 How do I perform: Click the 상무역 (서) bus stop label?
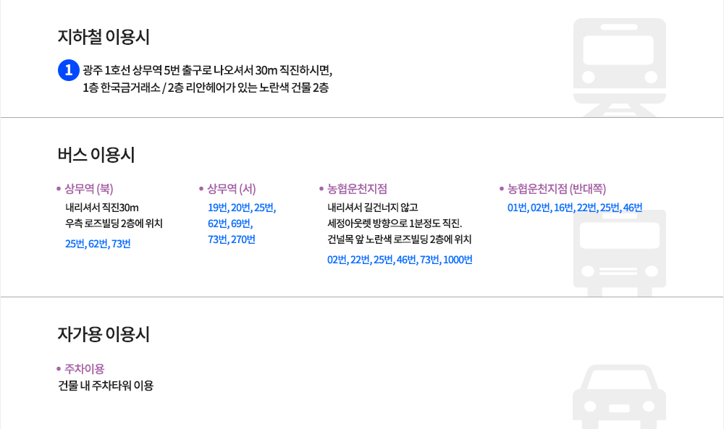[x=232, y=189]
